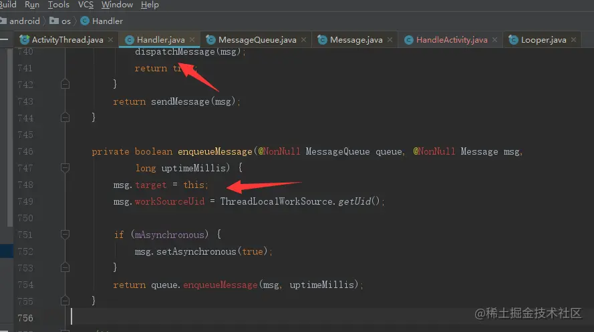The width and height of the screenshot is (594, 332).
Task: Click the HandleActivity.java class file icon
Action: tap(409, 40)
